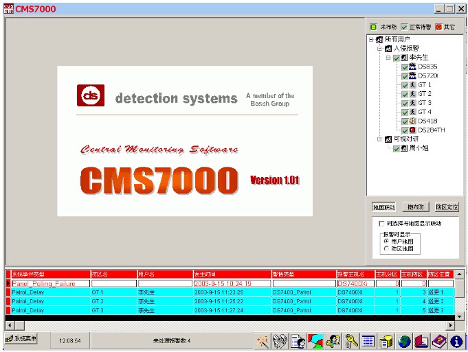
Task: Switch to the 撤布防 tab
Action: point(416,207)
